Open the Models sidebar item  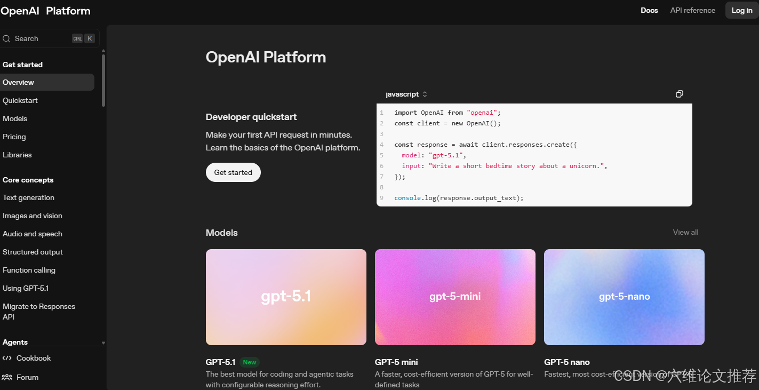click(x=15, y=118)
